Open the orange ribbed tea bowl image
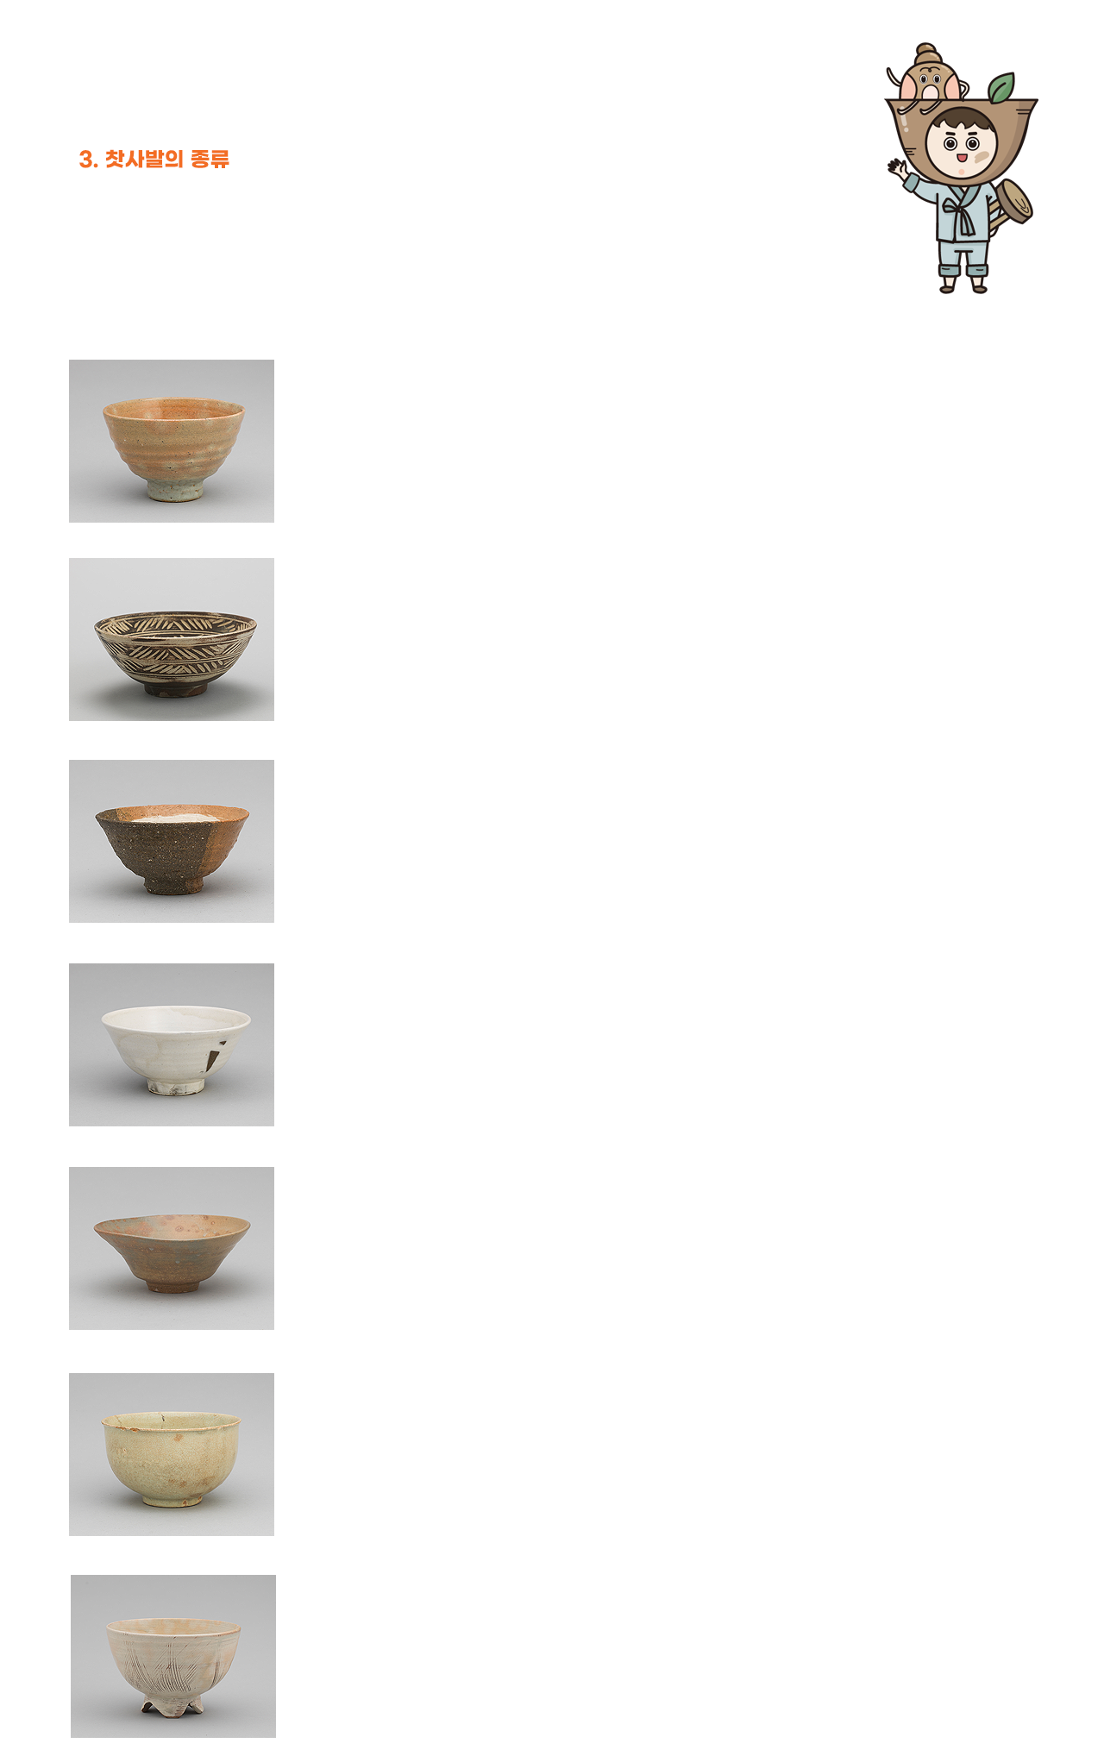Viewport: 1104px width, 1756px height. [172, 441]
